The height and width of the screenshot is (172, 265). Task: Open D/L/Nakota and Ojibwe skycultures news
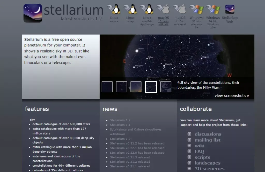click(136, 132)
